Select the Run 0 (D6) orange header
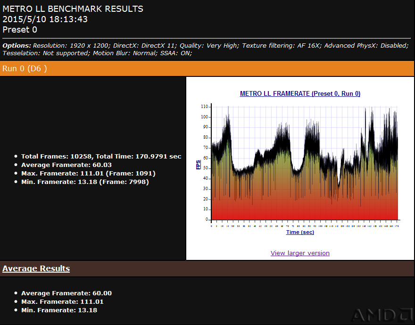The image size is (415, 325). point(207,68)
